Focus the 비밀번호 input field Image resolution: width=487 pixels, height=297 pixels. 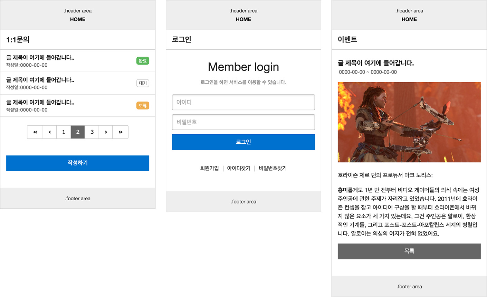243,122
